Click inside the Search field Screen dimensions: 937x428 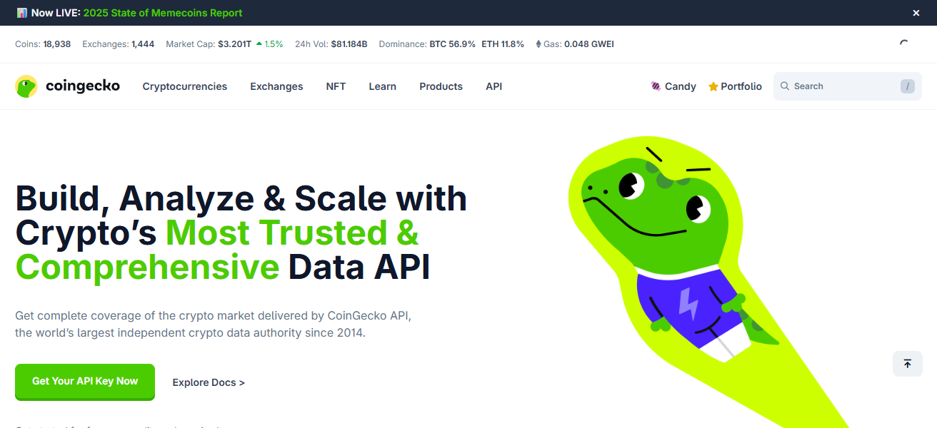tap(843, 86)
